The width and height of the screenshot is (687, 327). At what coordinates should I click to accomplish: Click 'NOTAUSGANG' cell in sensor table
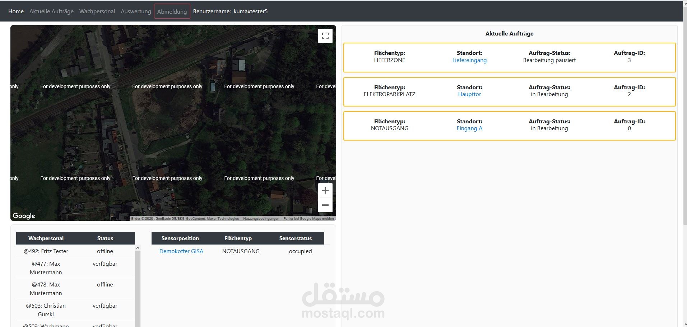click(241, 251)
